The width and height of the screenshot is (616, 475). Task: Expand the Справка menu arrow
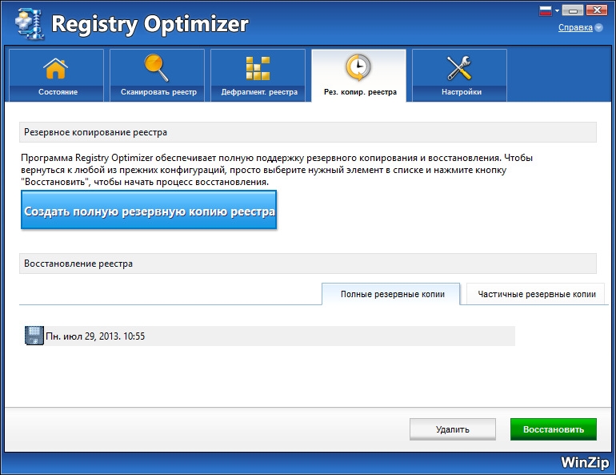coord(598,27)
